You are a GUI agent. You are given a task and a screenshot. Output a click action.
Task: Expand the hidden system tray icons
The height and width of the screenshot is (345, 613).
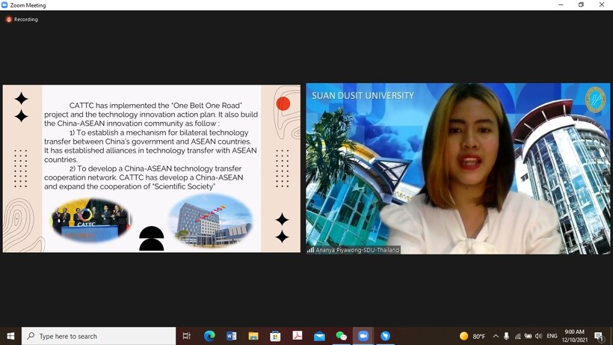point(496,336)
